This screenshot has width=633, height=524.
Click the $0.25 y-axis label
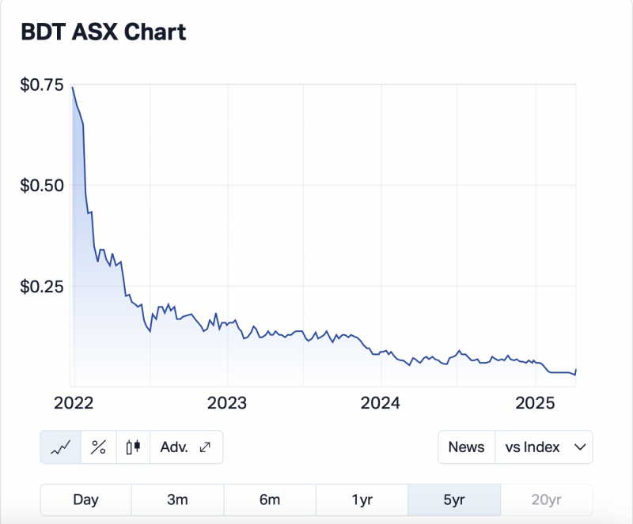[x=42, y=286]
